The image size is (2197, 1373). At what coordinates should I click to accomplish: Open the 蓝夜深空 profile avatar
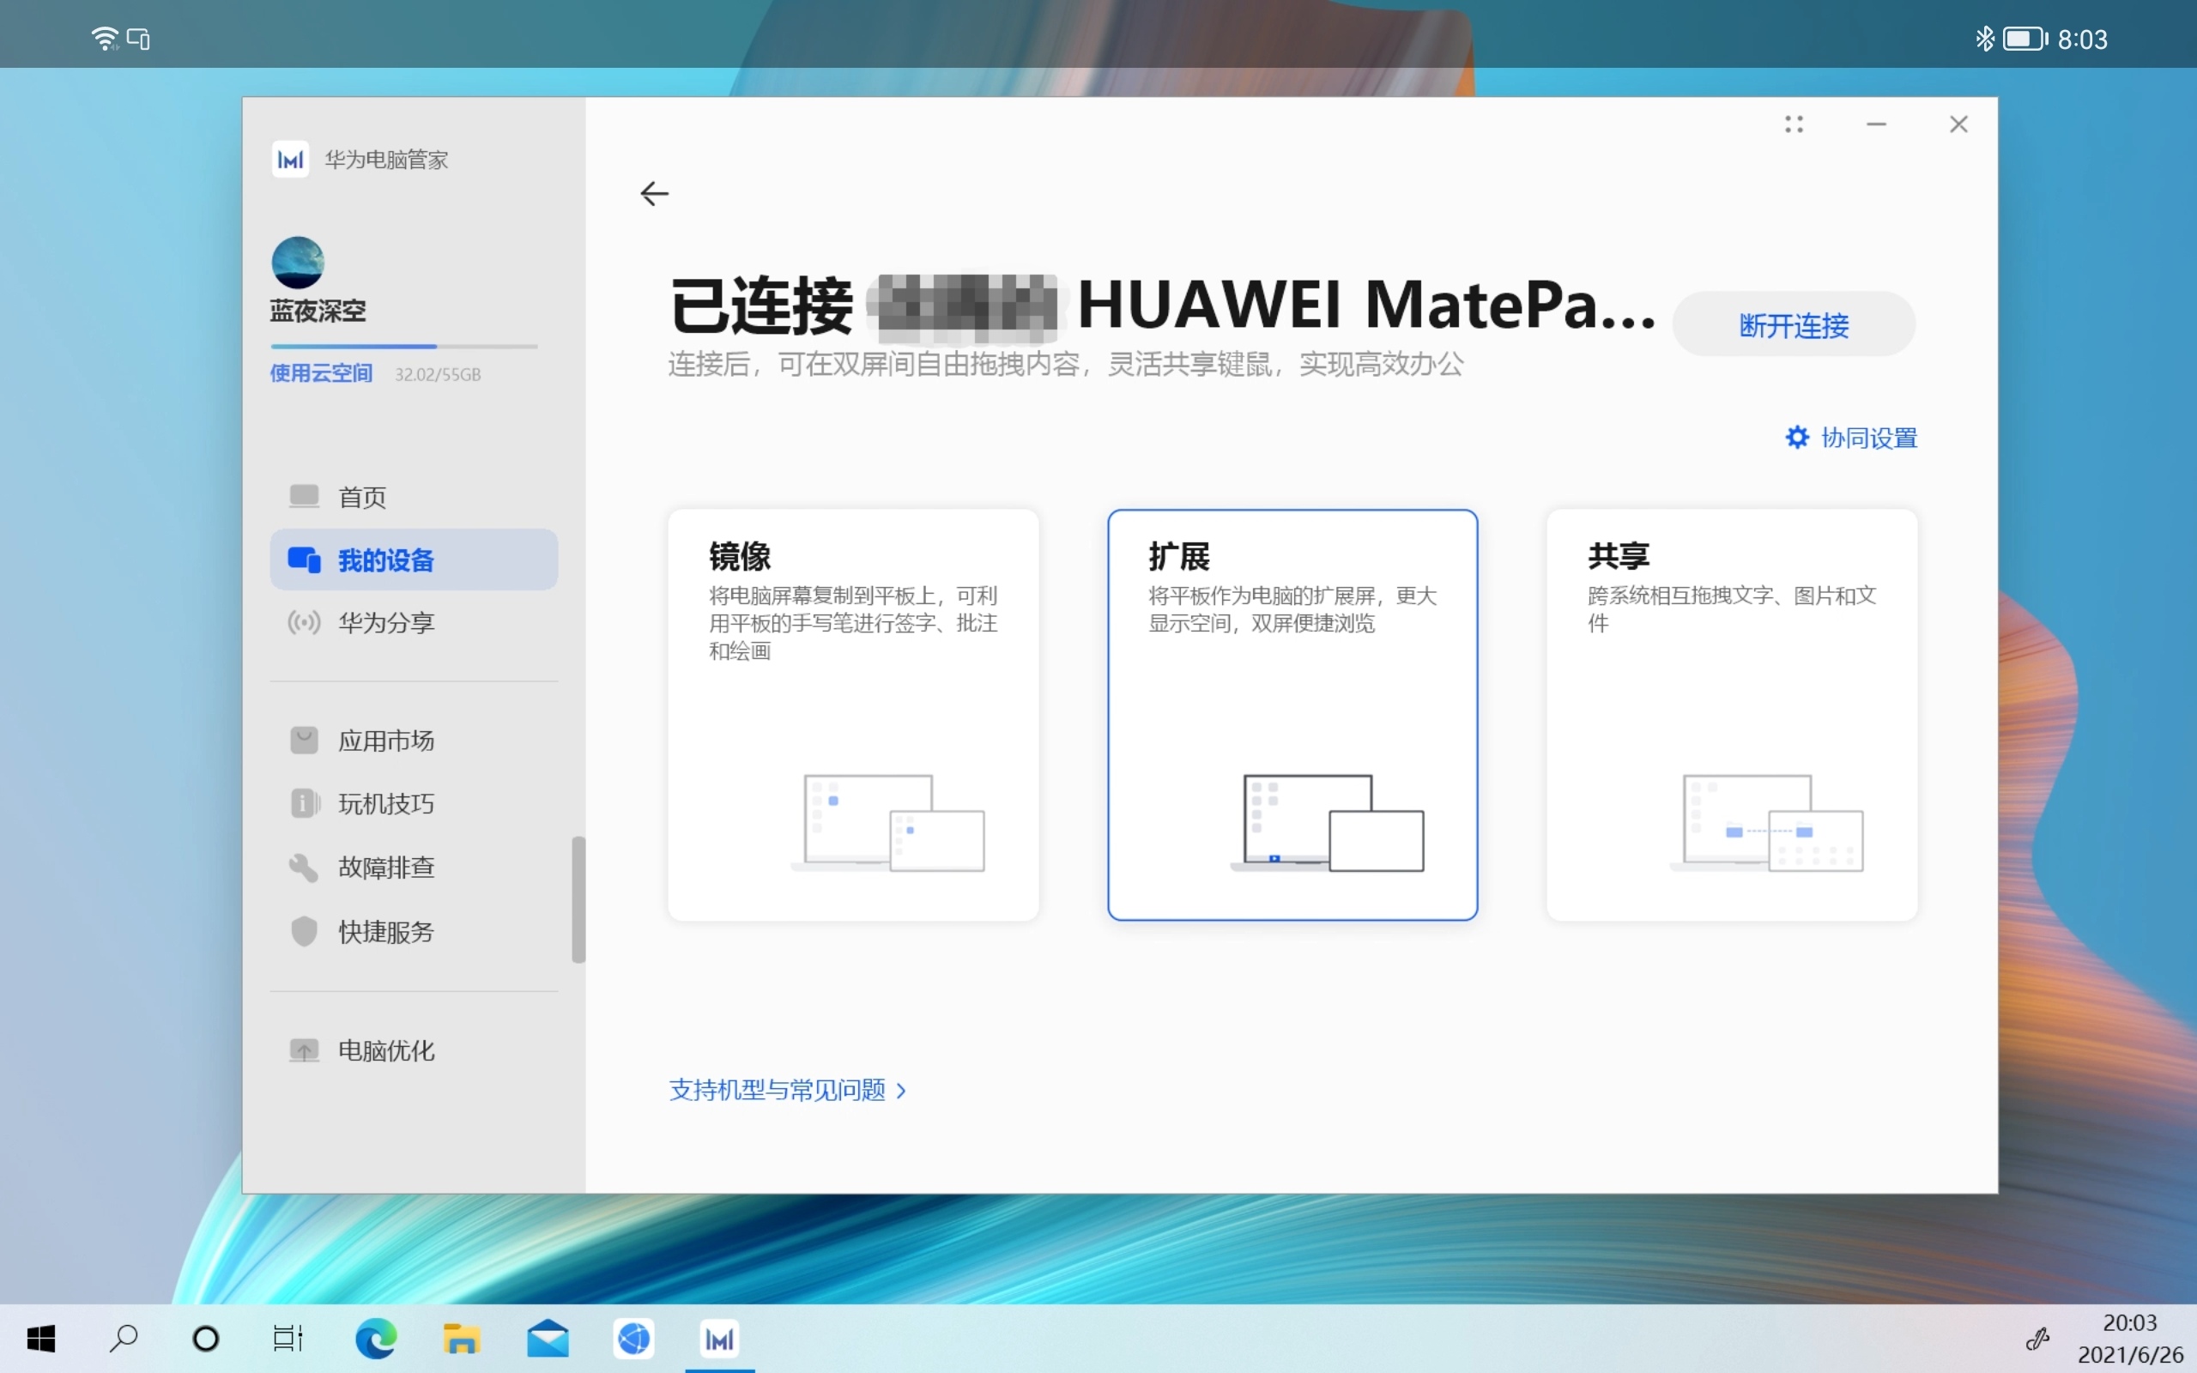pyautogui.click(x=298, y=263)
